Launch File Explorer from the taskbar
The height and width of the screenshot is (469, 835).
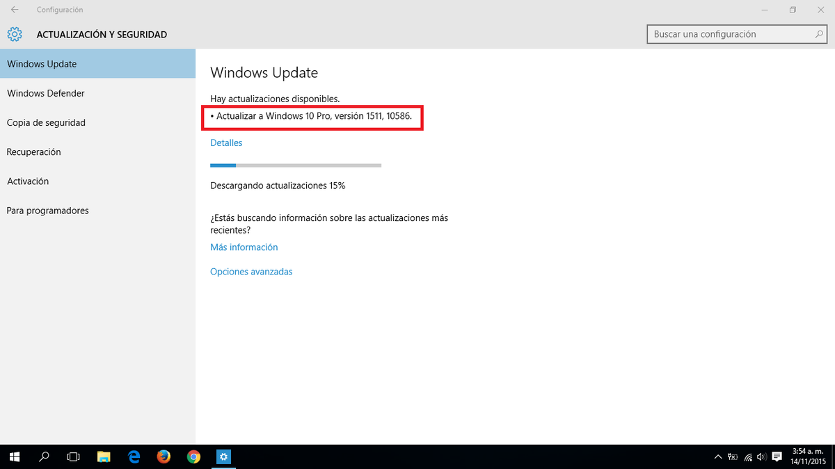103,456
